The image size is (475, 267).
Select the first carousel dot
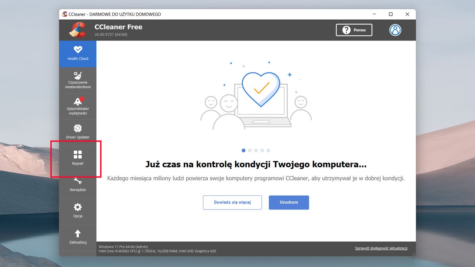point(243,151)
